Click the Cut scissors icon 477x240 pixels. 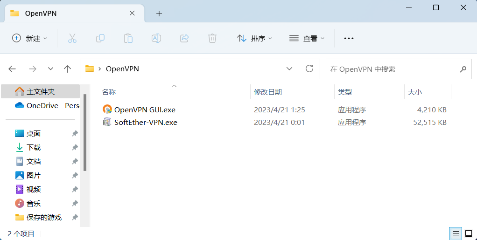point(72,38)
